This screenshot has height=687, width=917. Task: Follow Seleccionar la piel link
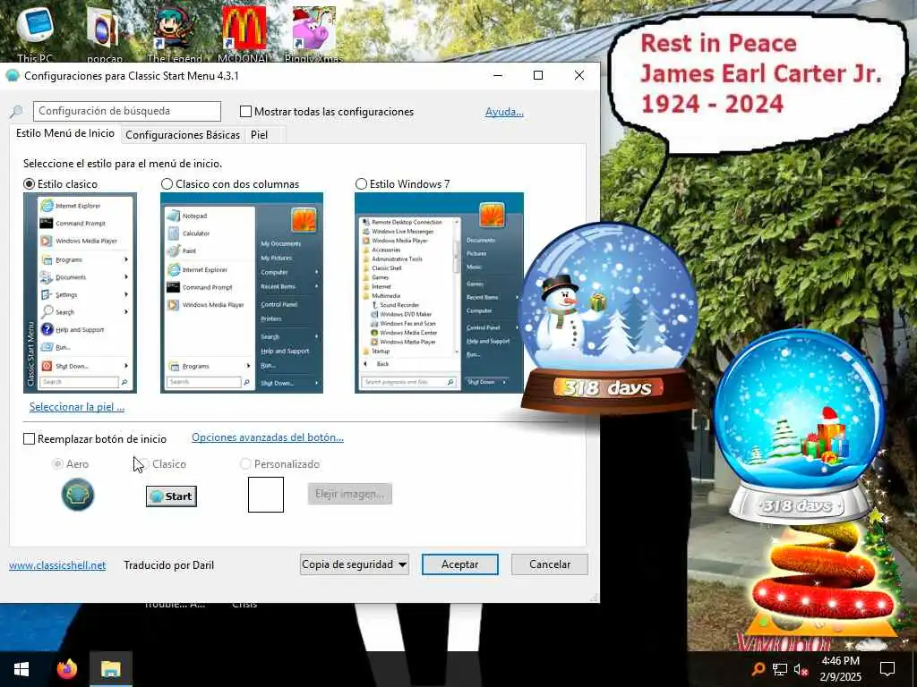(x=77, y=407)
